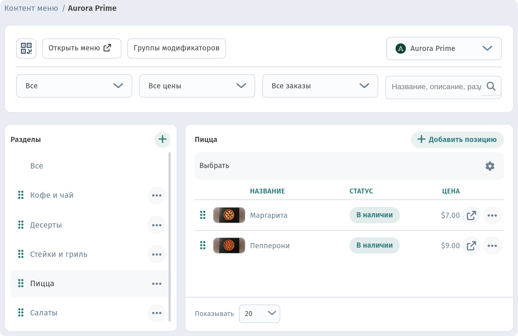The image size is (518, 336).
Task: Toggle В наличии status for Маргарита
Action: point(374,215)
